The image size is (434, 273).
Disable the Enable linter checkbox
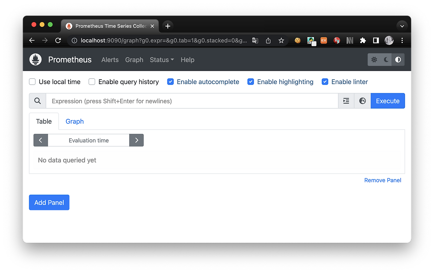pos(325,81)
